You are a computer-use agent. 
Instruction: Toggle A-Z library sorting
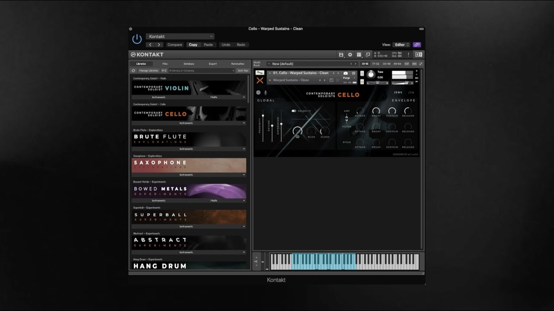tap(164, 70)
